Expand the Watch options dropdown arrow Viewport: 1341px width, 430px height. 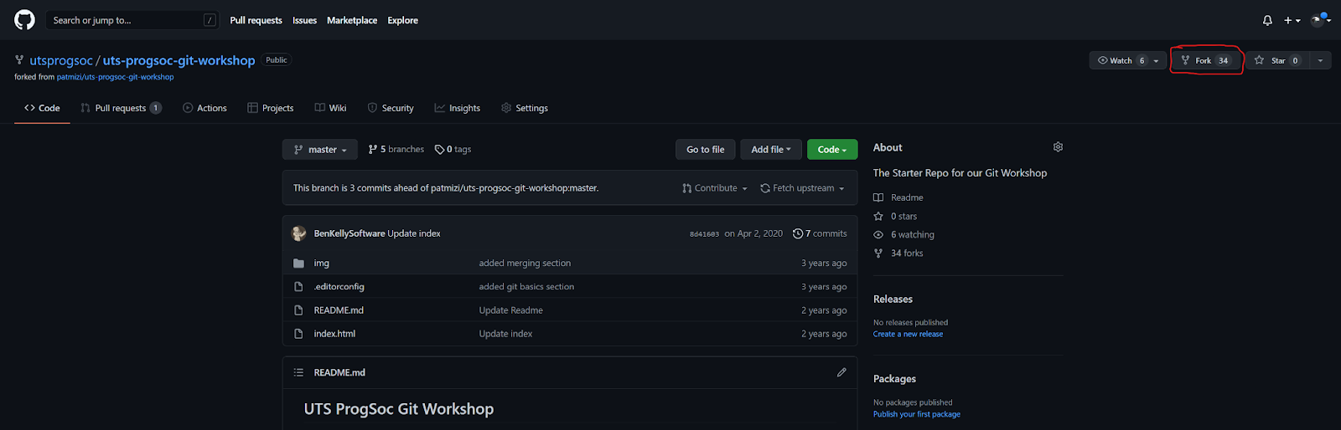click(x=1157, y=60)
